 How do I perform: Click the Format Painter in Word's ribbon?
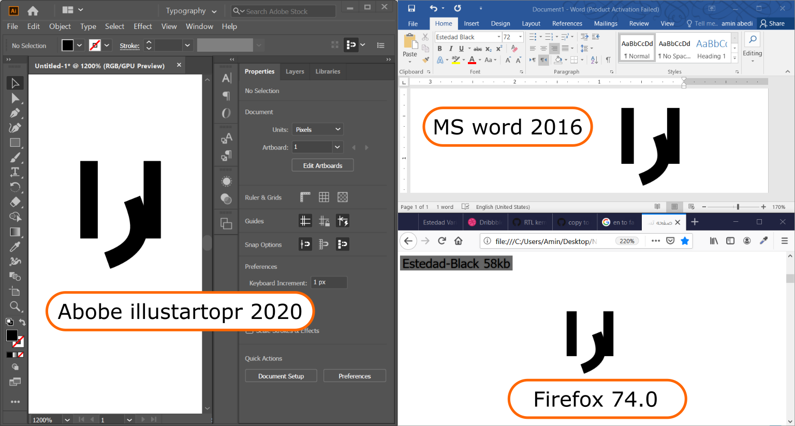coord(426,59)
